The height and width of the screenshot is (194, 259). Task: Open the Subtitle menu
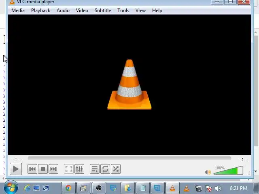pyautogui.click(x=103, y=11)
